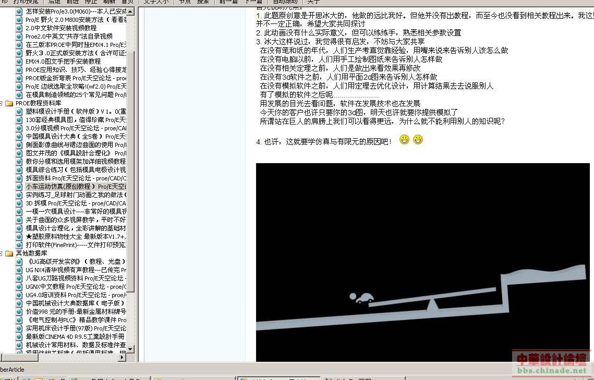The height and width of the screenshot is (380, 594).
Task: Open 中国机械设计大典数据库 article
Action: click(76, 303)
